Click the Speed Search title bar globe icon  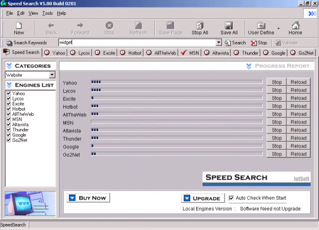[4, 4]
